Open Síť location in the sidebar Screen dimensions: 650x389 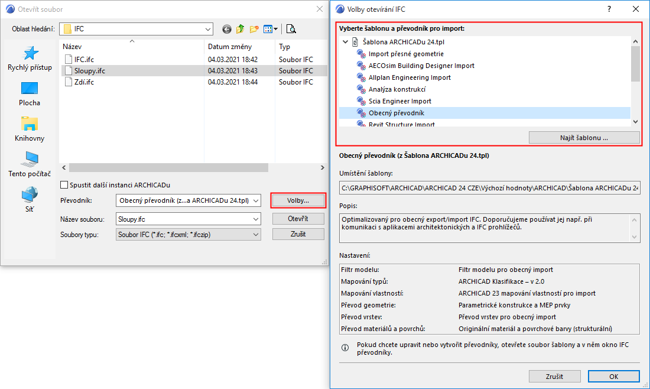[x=30, y=200]
